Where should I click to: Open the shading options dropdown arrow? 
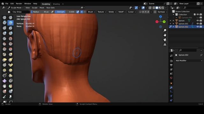tap(166, 8)
